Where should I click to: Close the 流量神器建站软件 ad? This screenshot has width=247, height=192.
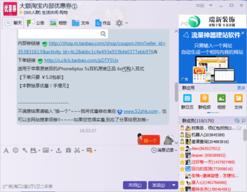(x=243, y=33)
